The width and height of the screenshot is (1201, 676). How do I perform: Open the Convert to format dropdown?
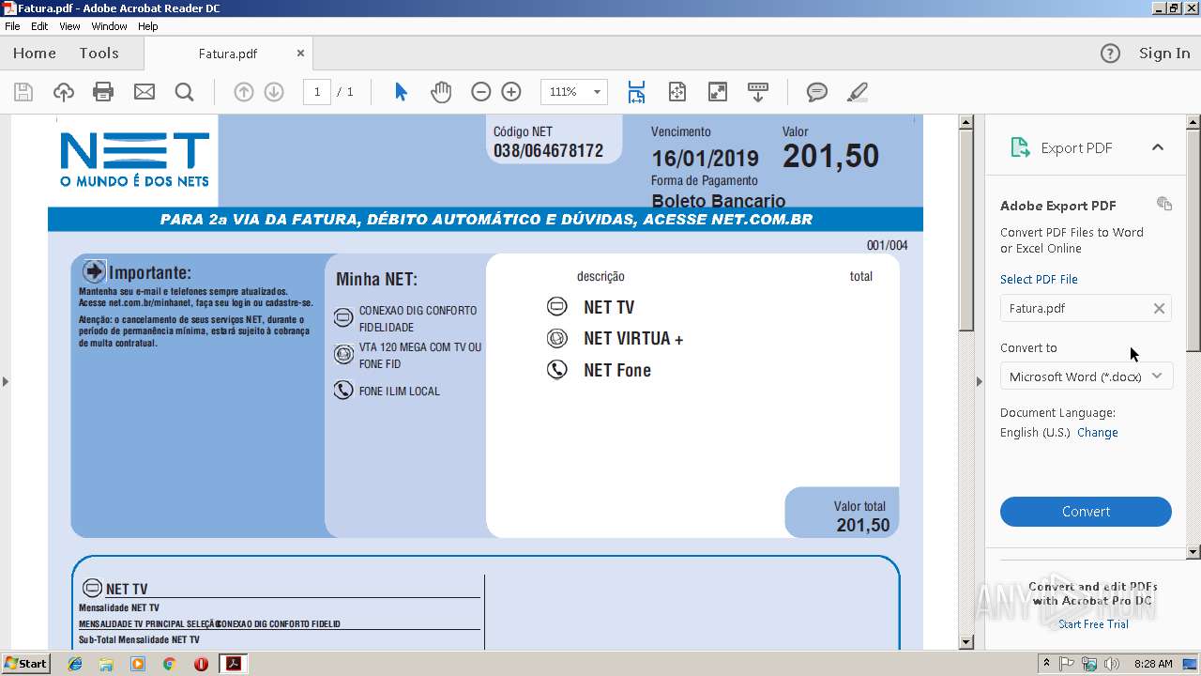[1086, 376]
